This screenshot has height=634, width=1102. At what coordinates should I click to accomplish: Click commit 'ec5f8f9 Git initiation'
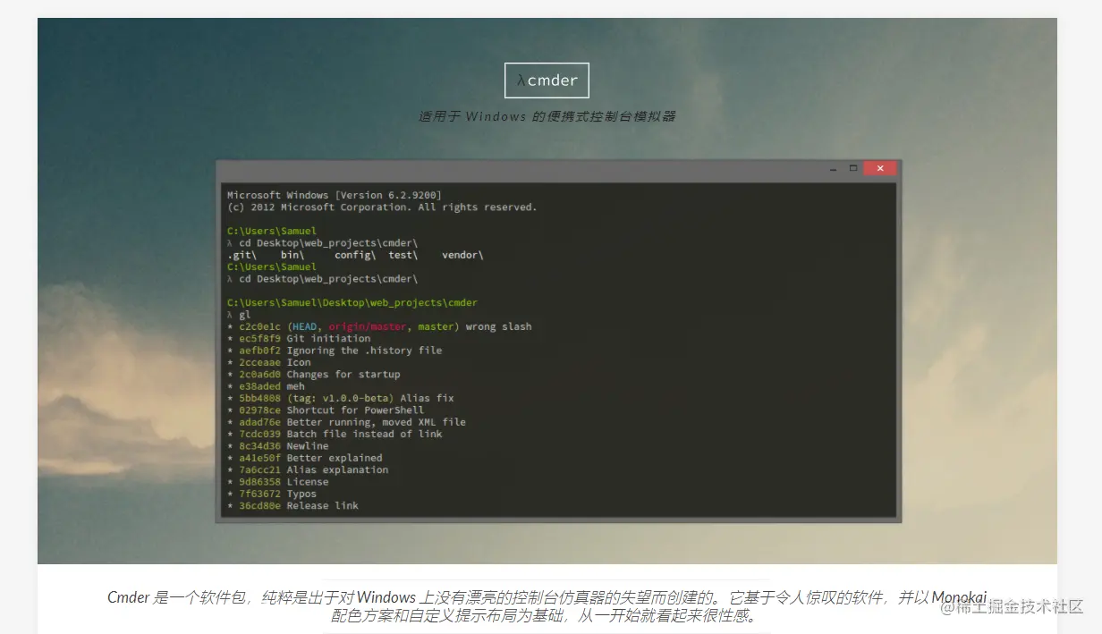[299, 339]
